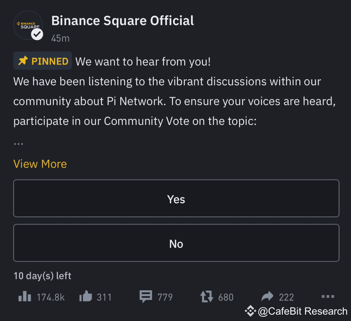Expand the truncated post text
The width and height of the screenshot is (351, 321).
tap(40, 164)
